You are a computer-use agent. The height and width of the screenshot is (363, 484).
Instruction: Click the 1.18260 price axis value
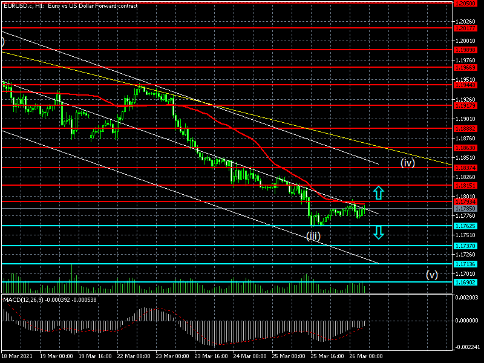(x=465, y=177)
